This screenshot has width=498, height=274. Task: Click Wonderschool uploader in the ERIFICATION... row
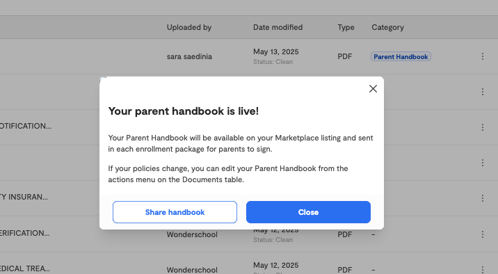[192, 234]
